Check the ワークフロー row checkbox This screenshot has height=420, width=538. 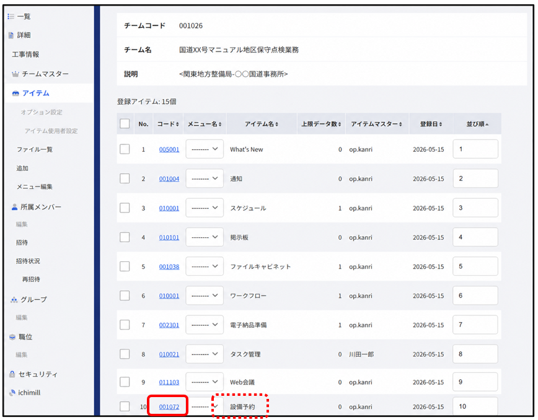tap(125, 295)
